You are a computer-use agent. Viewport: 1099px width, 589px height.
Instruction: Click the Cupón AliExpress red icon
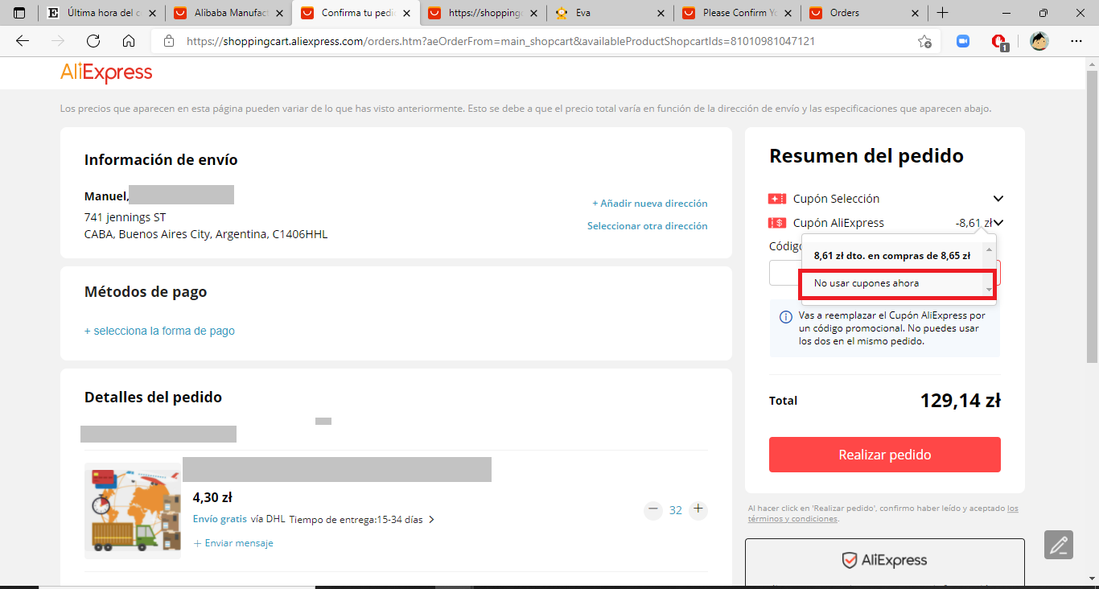pos(776,223)
